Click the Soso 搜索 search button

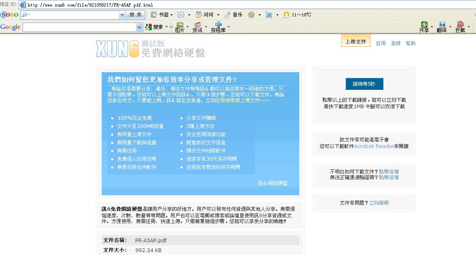[x=135, y=15]
